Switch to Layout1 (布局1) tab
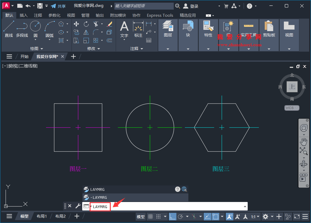Image resolution: width=311 pixels, height=223 pixels. [42, 216]
